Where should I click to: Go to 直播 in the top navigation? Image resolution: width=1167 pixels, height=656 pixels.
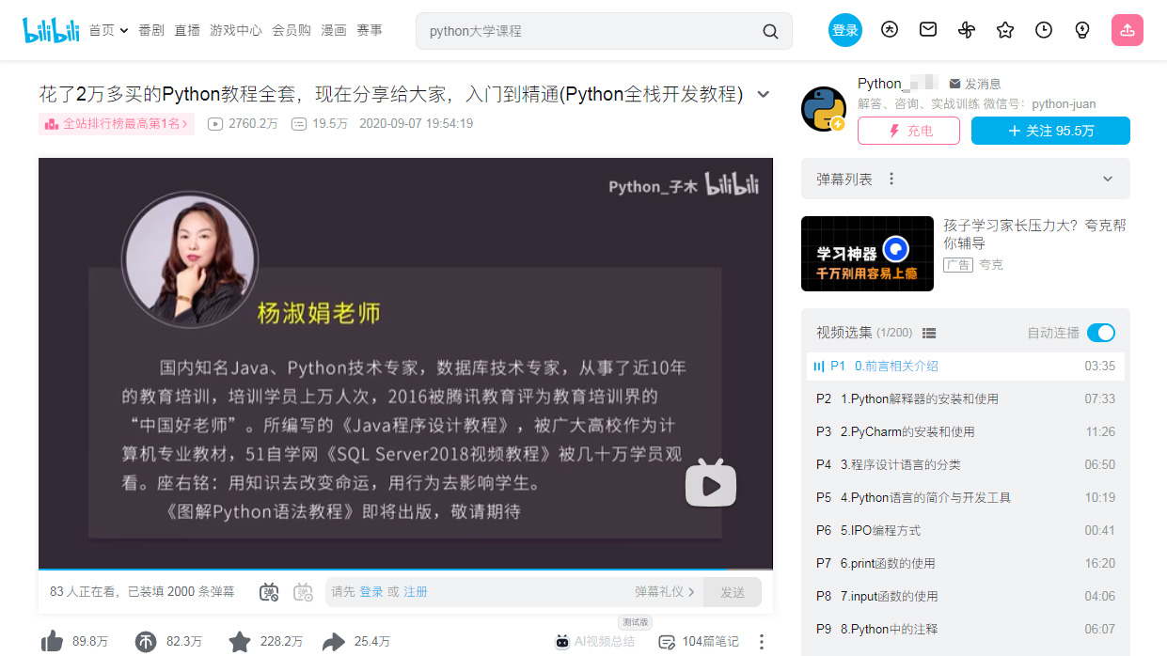pos(187,30)
